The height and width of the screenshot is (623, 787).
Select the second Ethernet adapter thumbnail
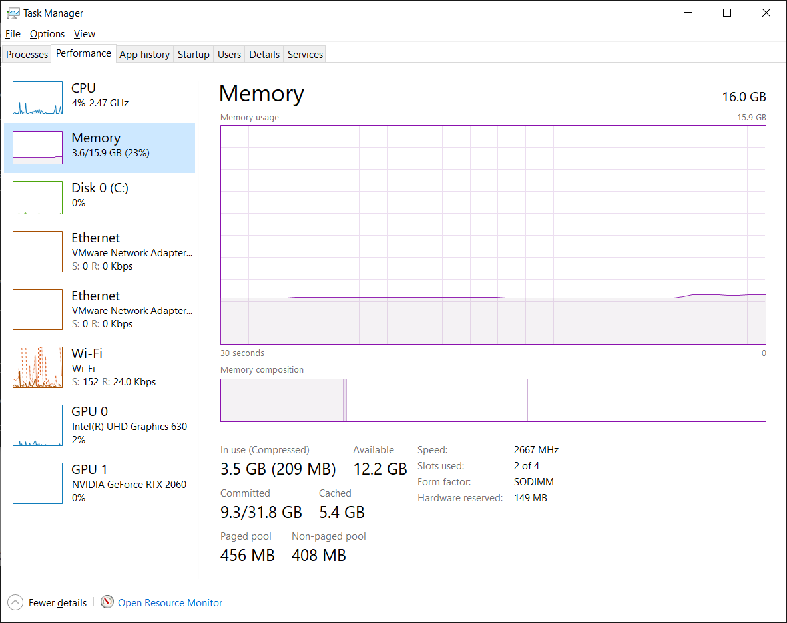click(x=37, y=309)
